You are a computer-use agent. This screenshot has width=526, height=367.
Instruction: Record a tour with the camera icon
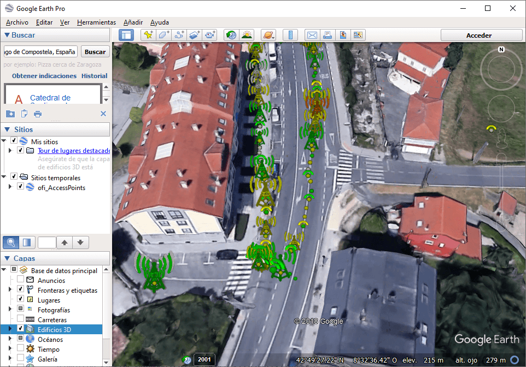(210, 35)
